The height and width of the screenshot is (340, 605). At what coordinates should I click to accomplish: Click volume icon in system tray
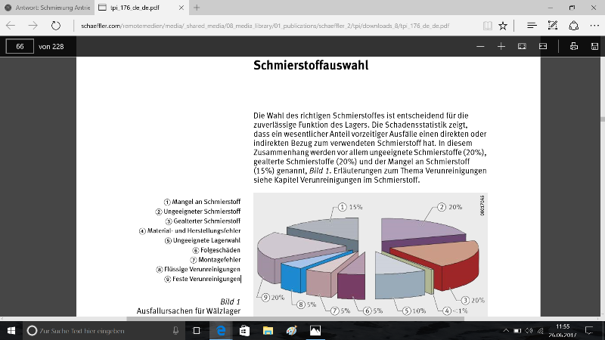pos(529,330)
